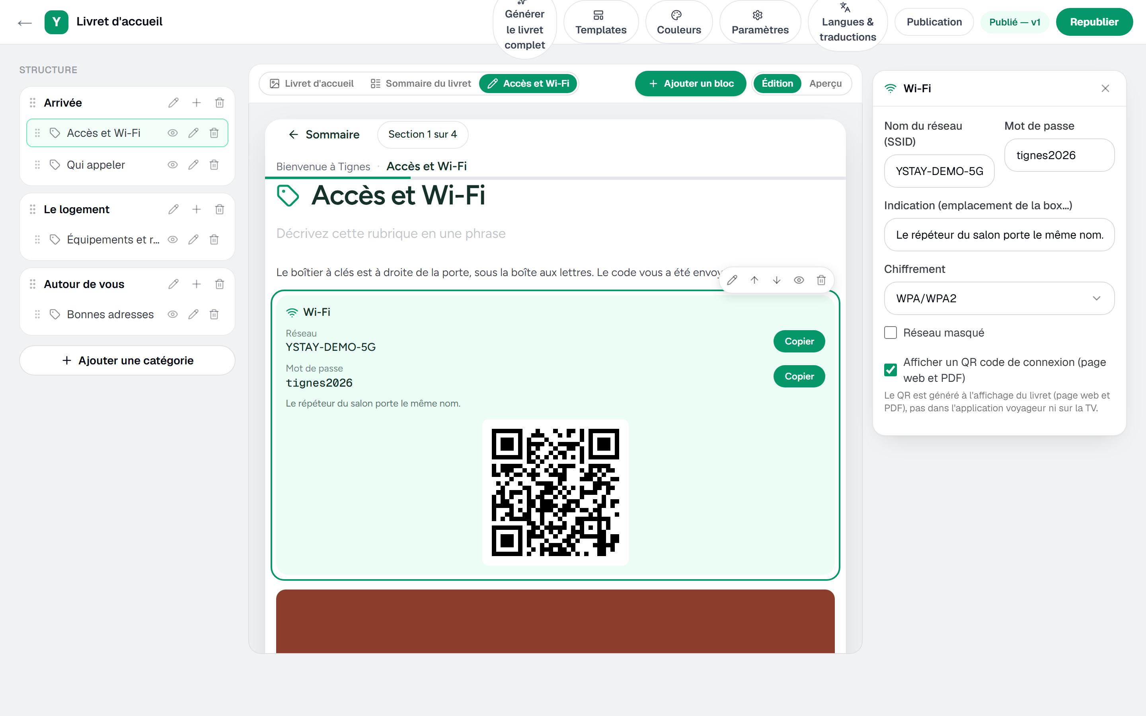Image resolution: width=1146 pixels, height=716 pixels.
Task: Toggle visibility of Bonnes adresses item
Action: click(x=173, y=314)
